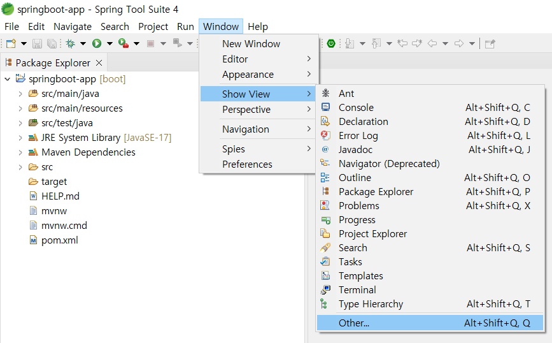Click the Pin Editor toolbar icon
This screenshot has width=552, height=343.
(x=490, y=44)
